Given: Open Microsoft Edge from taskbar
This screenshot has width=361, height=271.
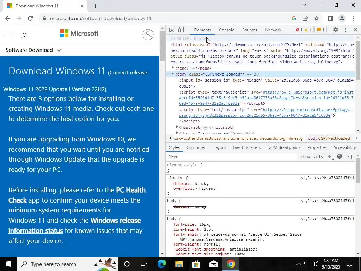Looking at the screenshot, I should point(161,264).
